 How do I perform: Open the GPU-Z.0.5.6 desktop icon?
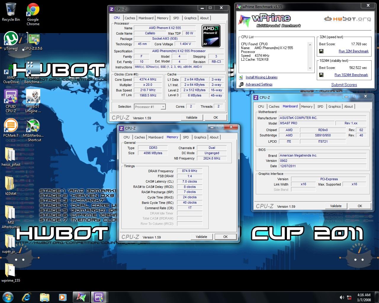tap(33, 41)
